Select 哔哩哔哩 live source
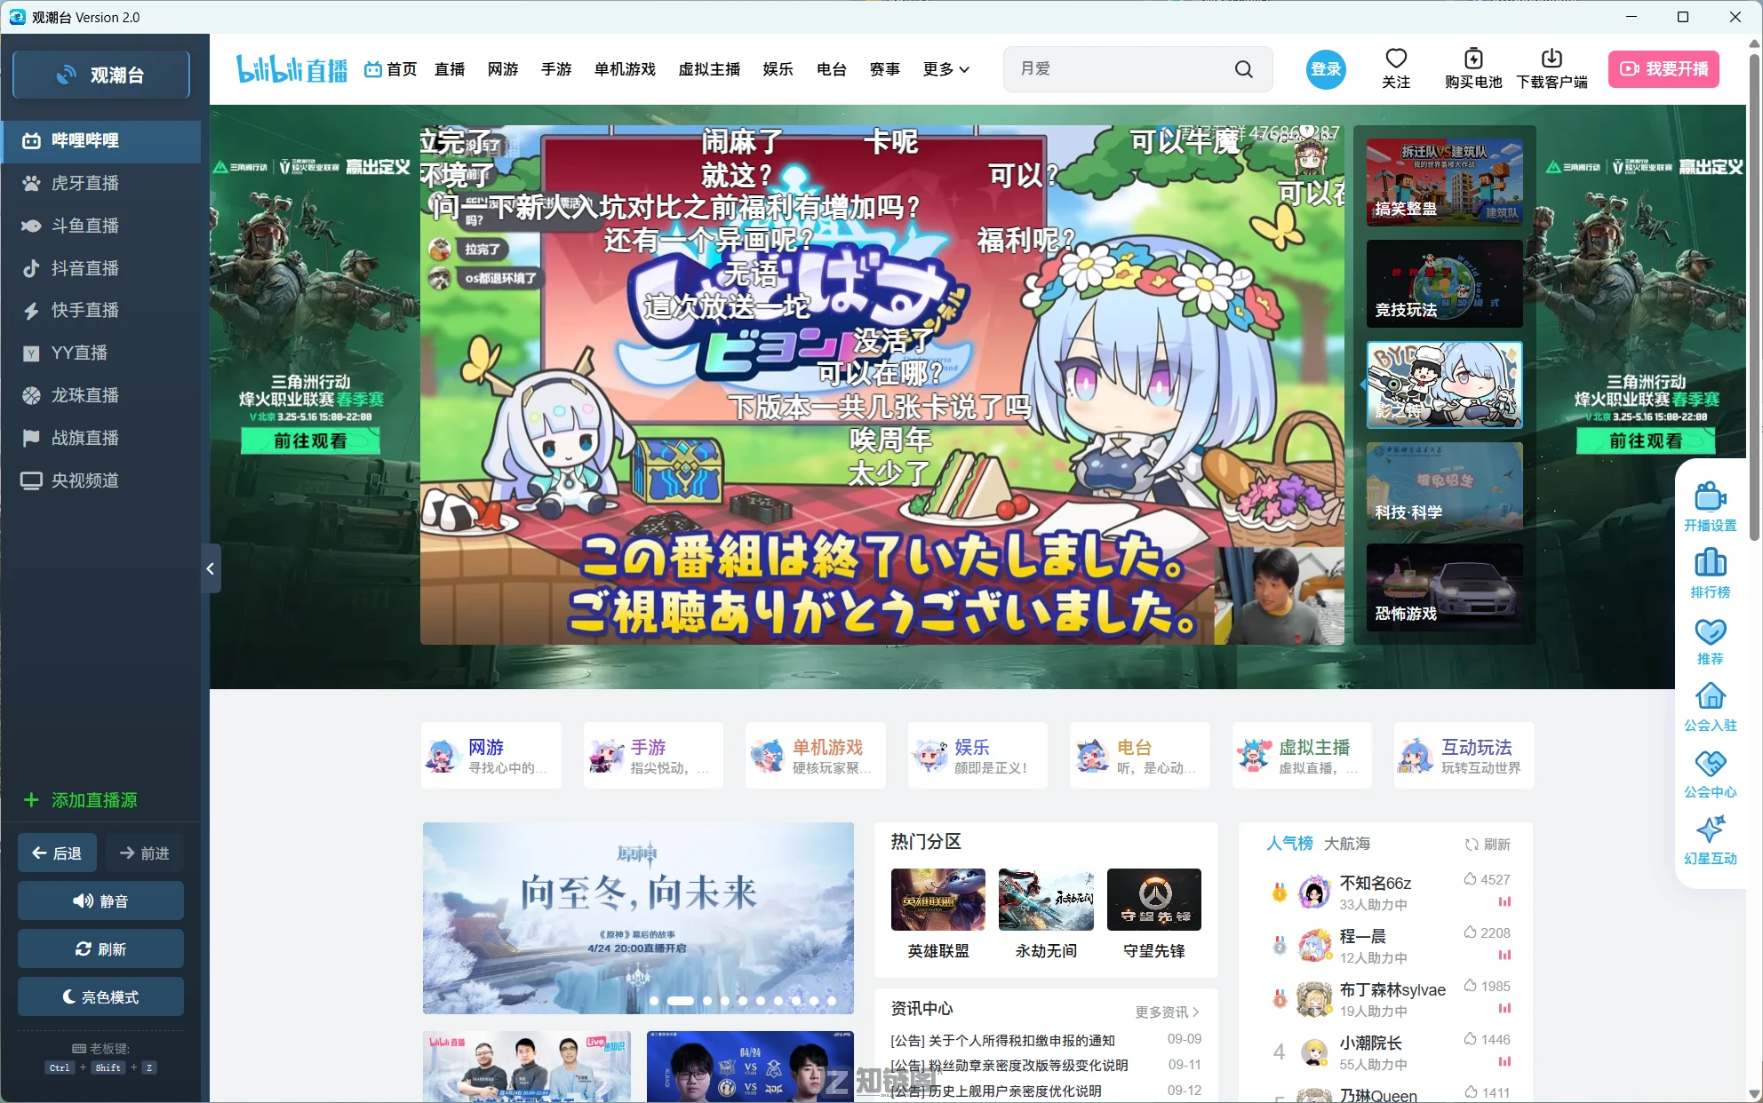 click(100, 140)
